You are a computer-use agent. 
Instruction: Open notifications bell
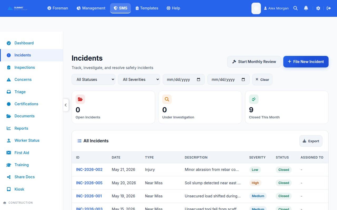(x=306, y=8)
